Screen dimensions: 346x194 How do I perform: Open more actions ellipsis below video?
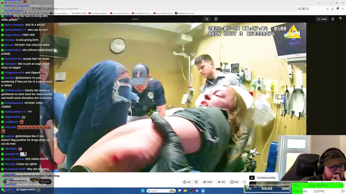244,182
